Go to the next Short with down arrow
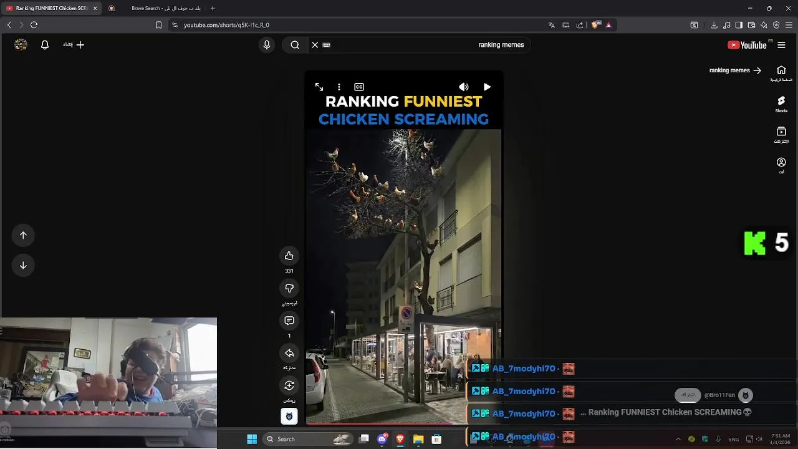The height and width of the screenshot is (449, 798). tap(23, 265)
